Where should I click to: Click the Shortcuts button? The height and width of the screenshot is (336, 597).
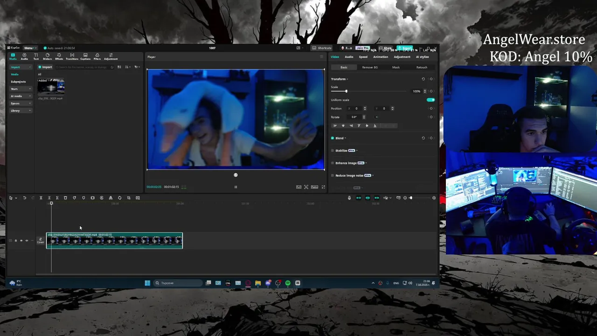pyautogui.click(x=322, y=48)
